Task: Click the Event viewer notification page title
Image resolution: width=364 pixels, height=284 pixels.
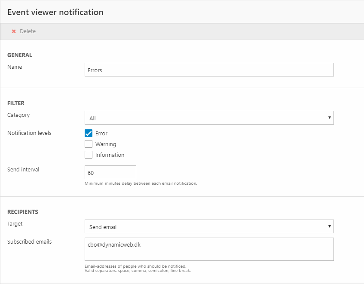Action: coord(55,12)
